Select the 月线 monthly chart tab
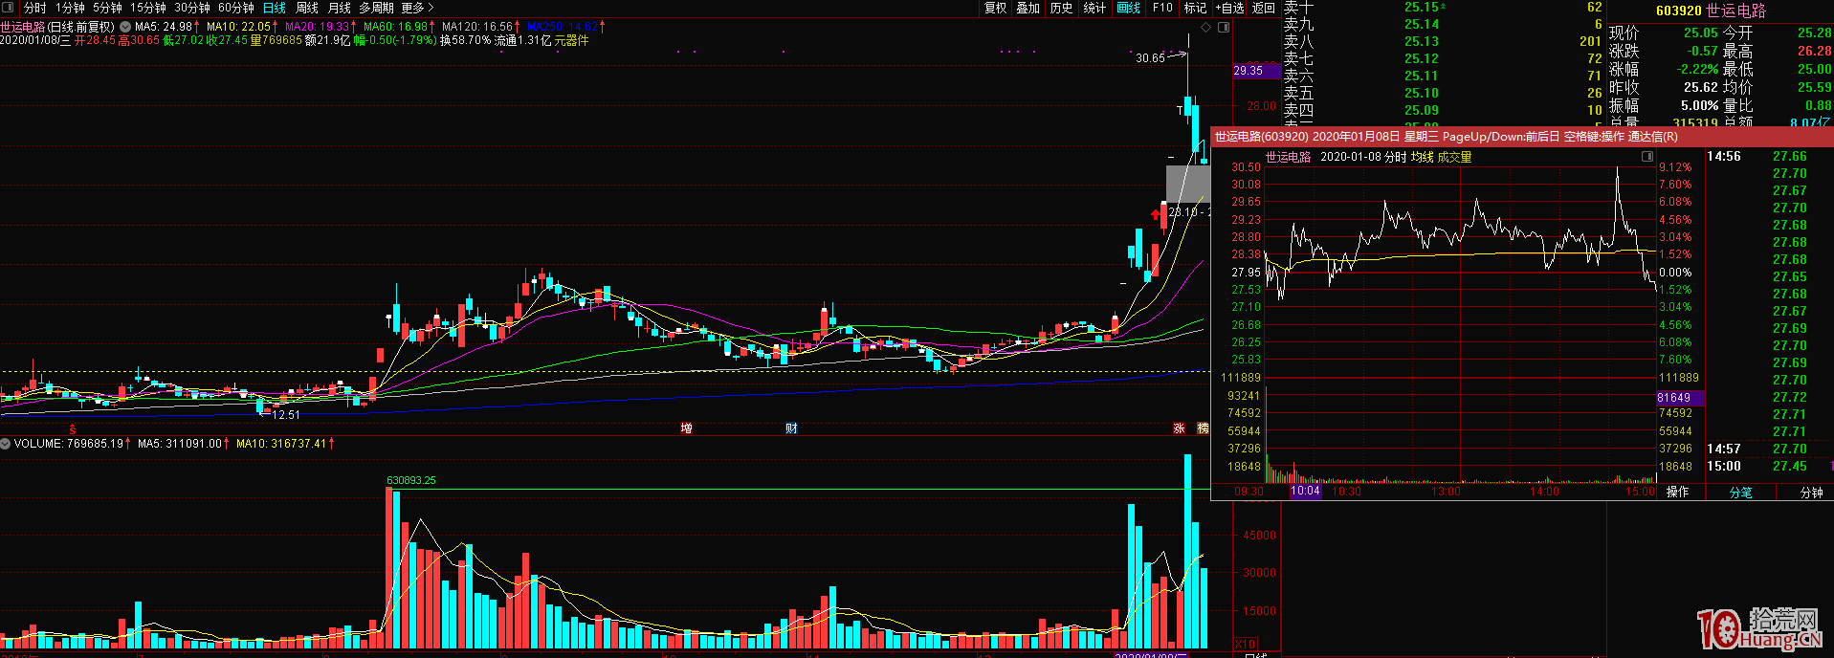The width and height of the screenshot is (1834, 658). (x=340, y=8)
